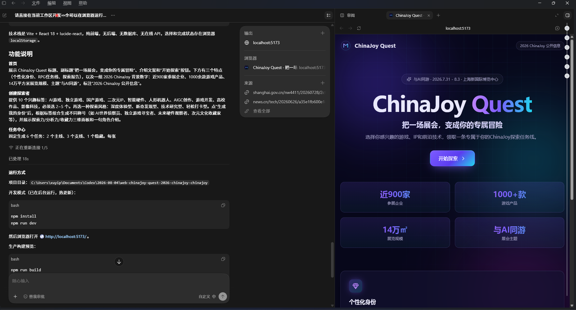Open the 帮助 menu
Screen dimensions: 576x310
(x=83, y=3)
